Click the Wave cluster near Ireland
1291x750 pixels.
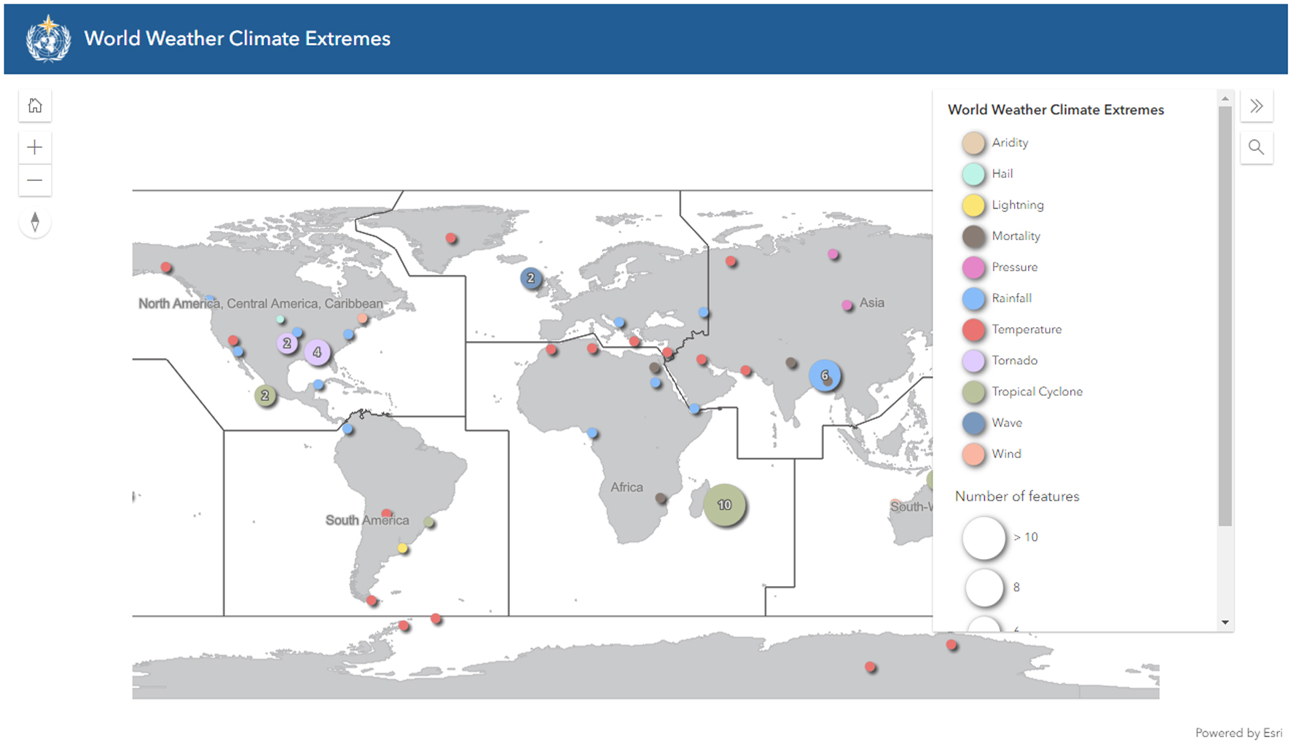[531, 278]
